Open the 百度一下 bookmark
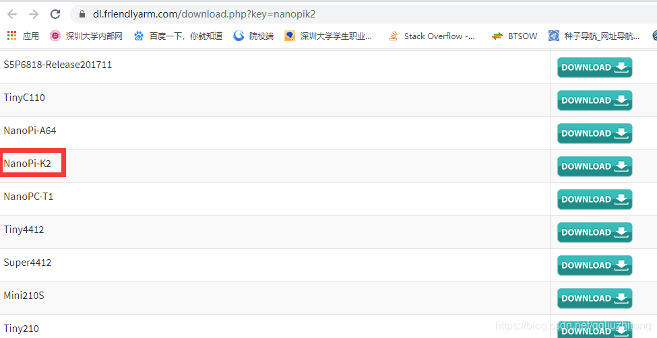 [178, 36]
